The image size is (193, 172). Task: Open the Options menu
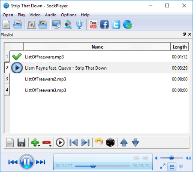(69, 15)
